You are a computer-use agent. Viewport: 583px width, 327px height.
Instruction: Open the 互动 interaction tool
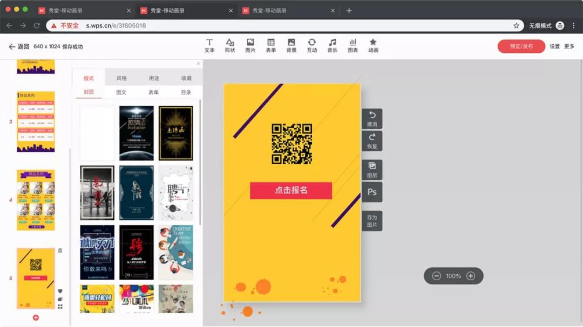click(x=311, y=46)
